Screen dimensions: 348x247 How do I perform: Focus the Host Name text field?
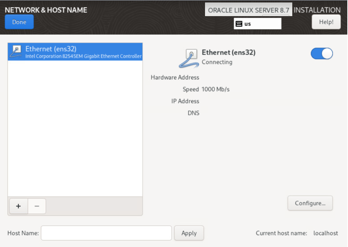(x=106, y=233)
